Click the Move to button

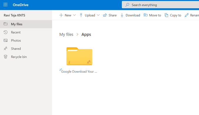point(152,15)
